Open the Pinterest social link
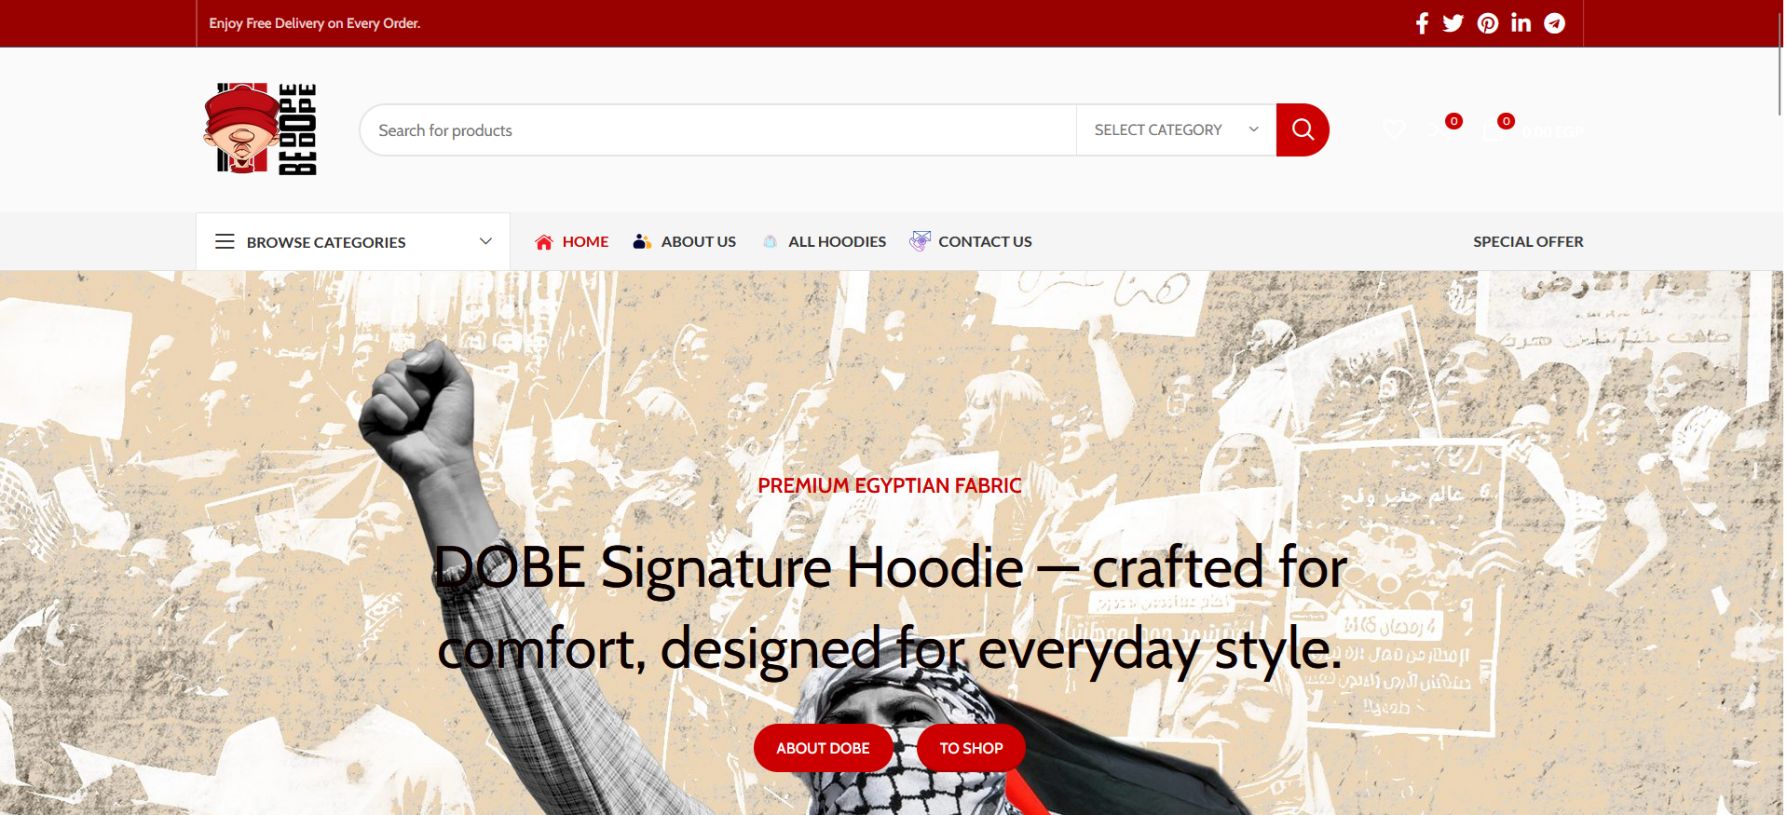 [x=1488, y=23]
